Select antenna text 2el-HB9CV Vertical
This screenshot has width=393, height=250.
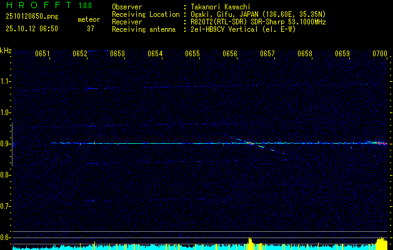click(x=224, y=29)
